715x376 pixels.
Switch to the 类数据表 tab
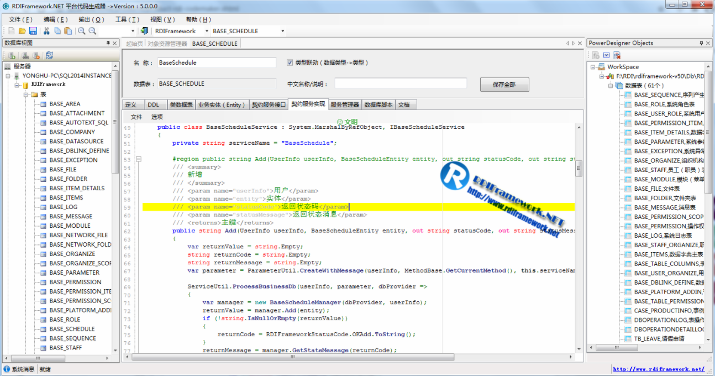[181, 105]
